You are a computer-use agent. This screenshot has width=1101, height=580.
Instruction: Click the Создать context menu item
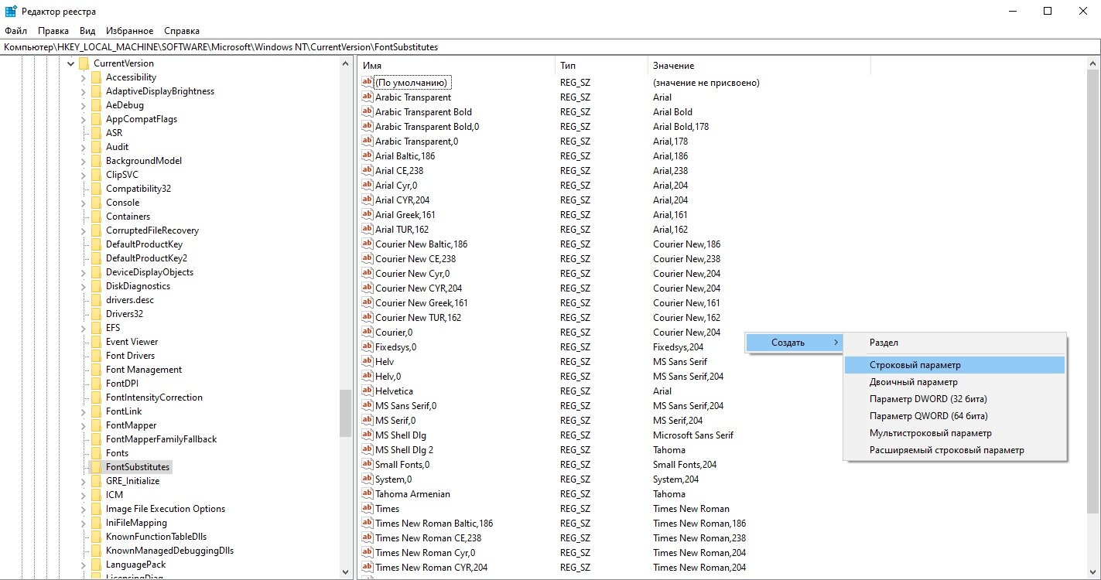(794, 343)
